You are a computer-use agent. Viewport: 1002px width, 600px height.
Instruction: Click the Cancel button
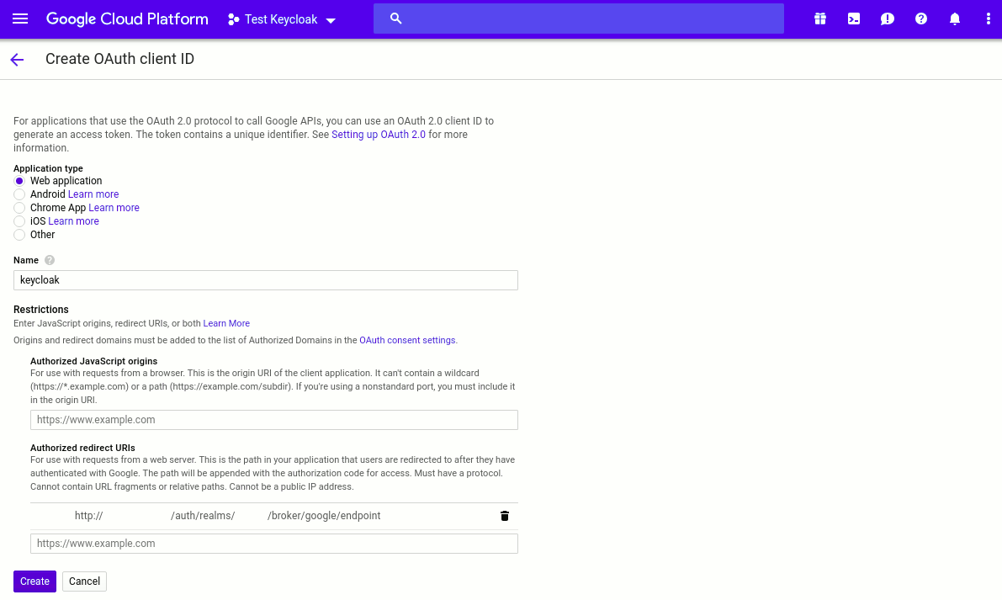point(84,581)
